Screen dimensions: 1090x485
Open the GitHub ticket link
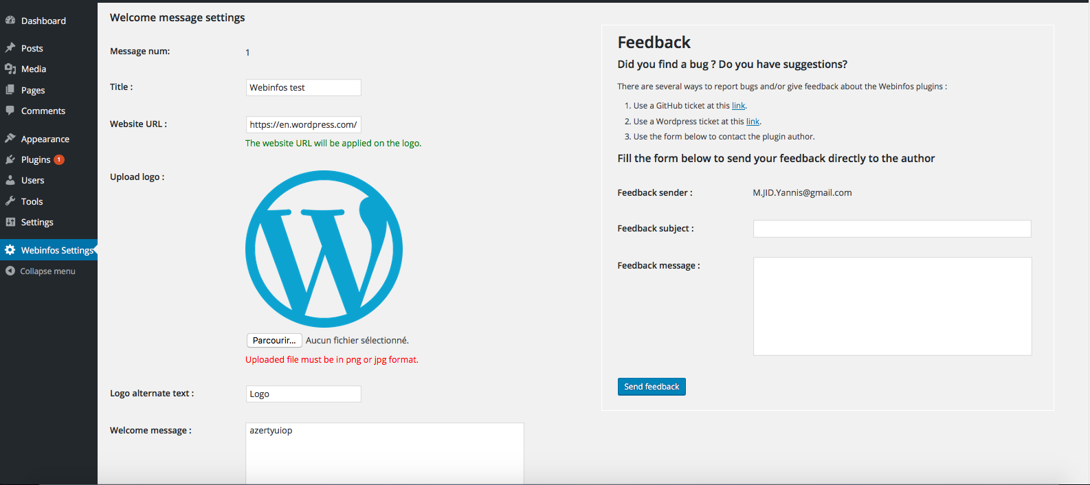(x=738, y=106)
